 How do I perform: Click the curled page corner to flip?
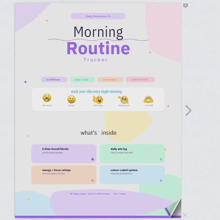pyautogui.click(x=174, y=208)
